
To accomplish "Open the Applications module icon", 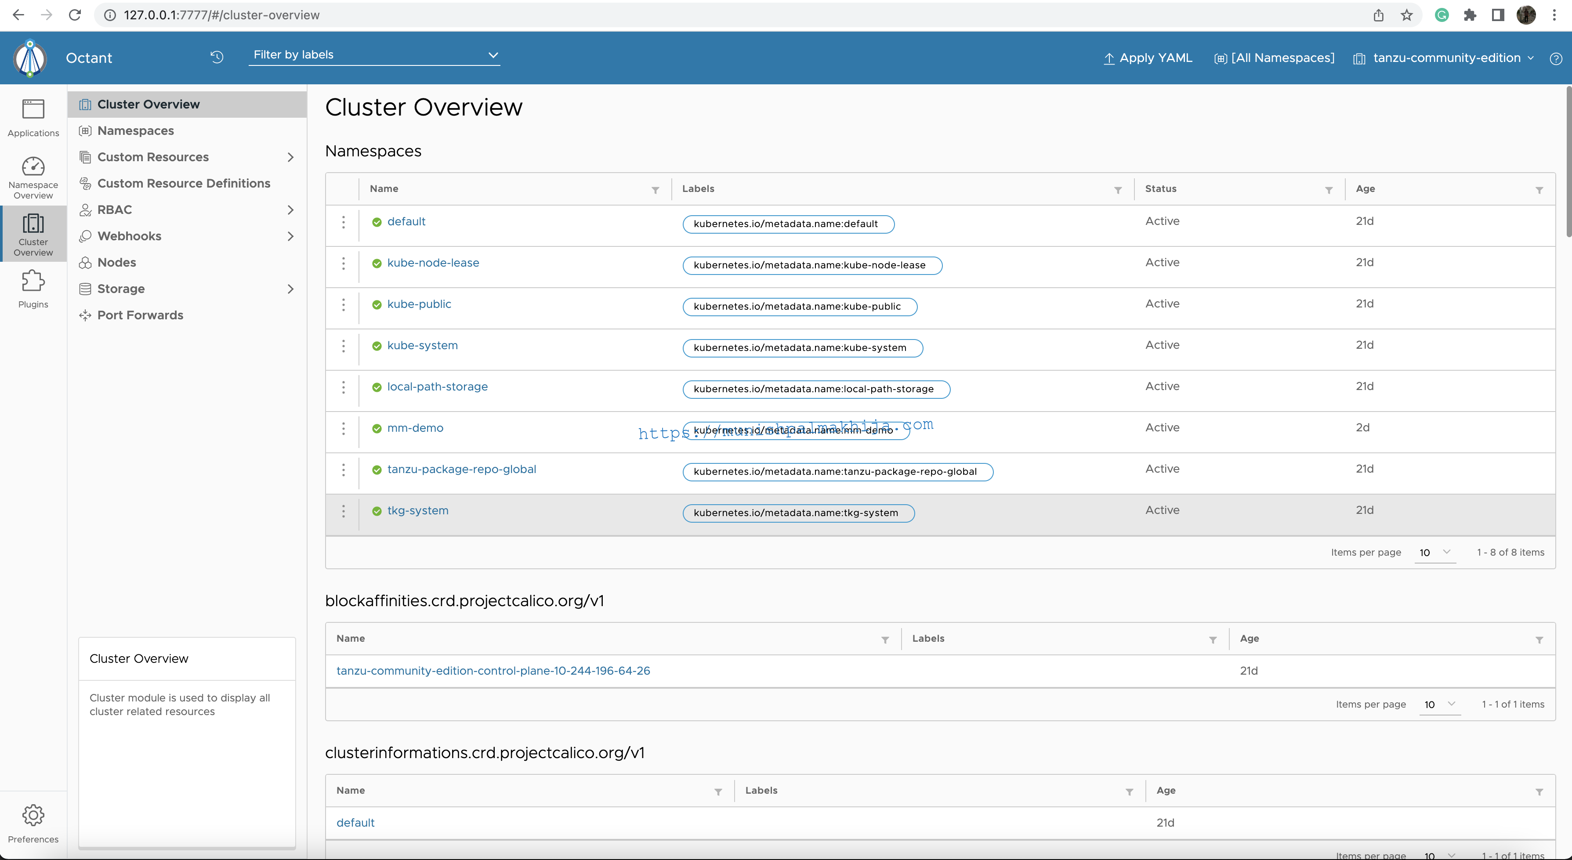I will click(33, 110).
